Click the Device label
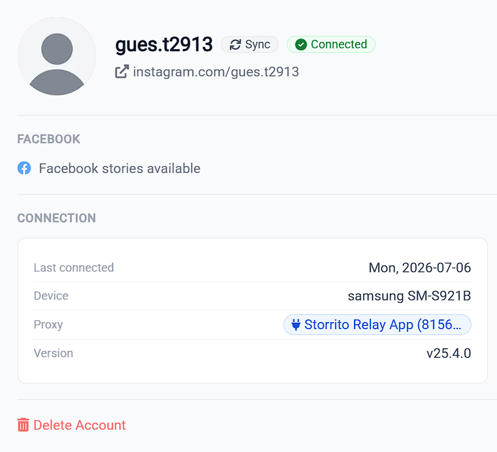Screen dimensions: 497x452 coord(51,296)
